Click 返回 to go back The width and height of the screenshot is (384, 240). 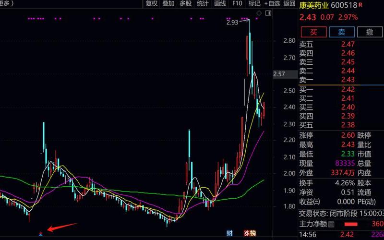289,3
